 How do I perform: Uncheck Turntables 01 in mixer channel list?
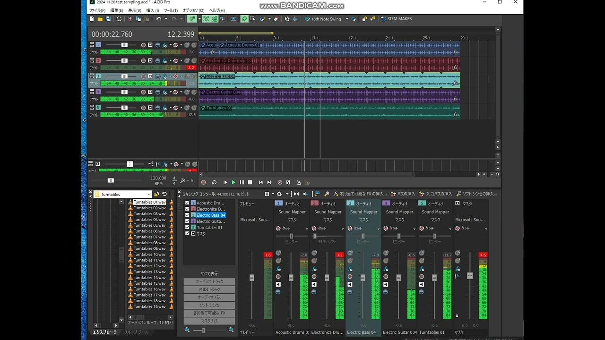[187, 228]
